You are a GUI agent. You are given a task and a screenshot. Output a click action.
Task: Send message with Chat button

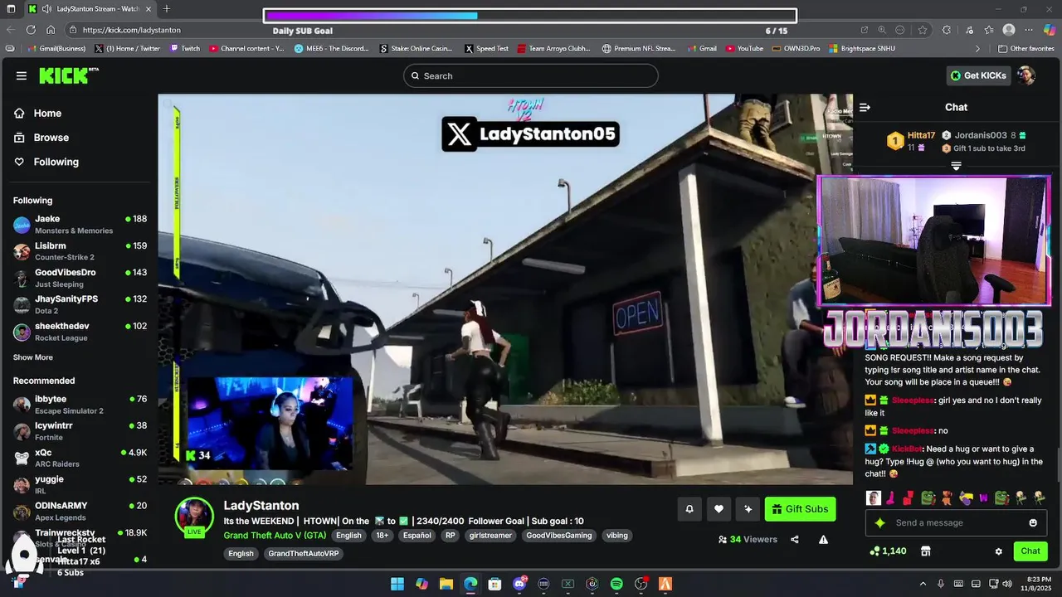[1030, 551]
